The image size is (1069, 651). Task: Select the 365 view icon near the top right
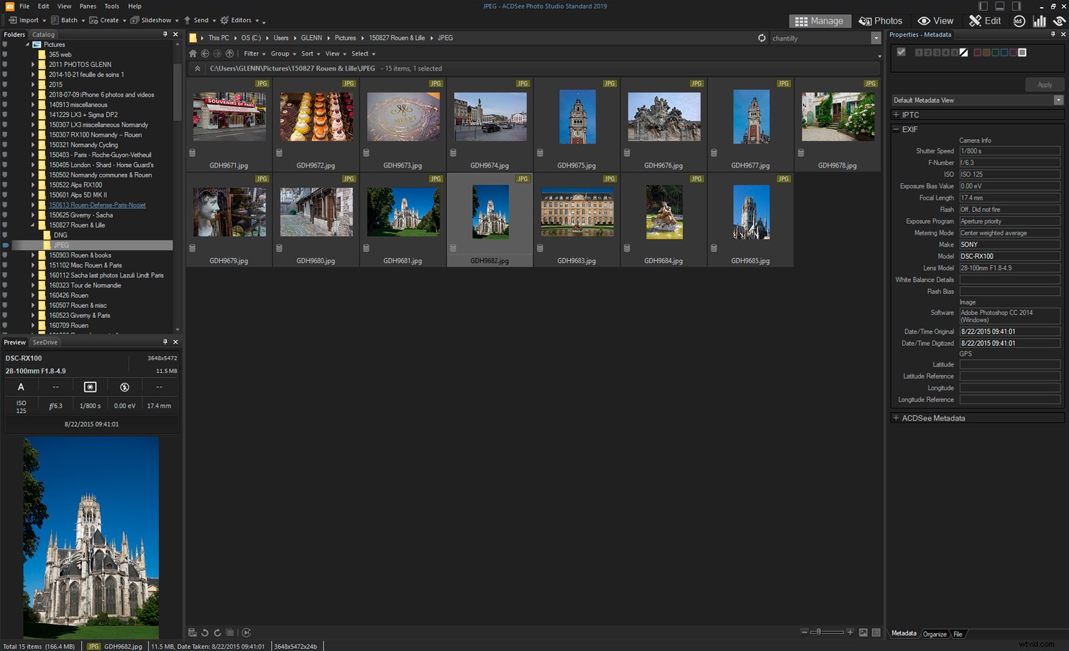coord(1019,21)
